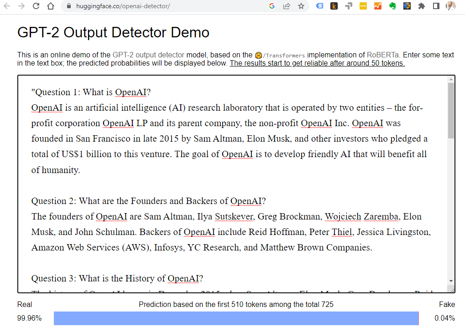Open the black 'k' extension
Viewport: 465px width, 332px height.
(x=334, y=6)
